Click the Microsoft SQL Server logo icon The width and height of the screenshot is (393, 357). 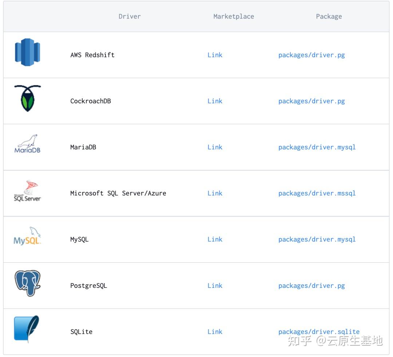click(x=27, y=191)
